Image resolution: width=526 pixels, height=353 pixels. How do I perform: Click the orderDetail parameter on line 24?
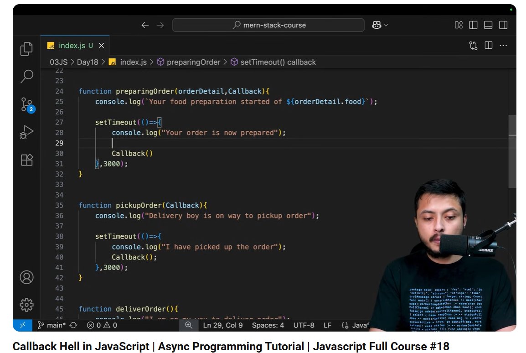point(201,91)
